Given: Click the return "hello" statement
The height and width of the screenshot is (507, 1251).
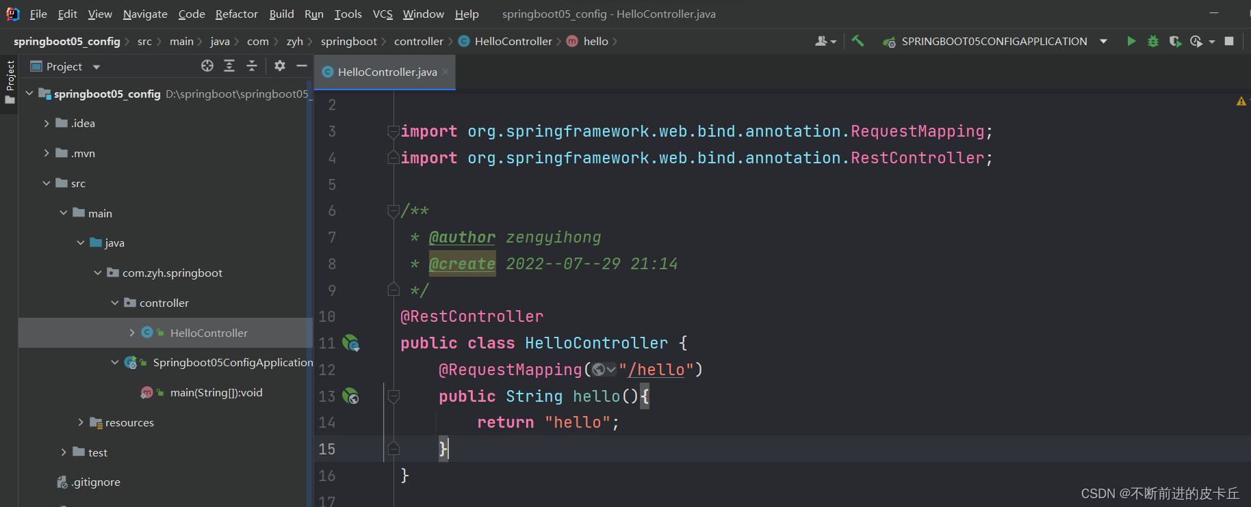Looking at the screenshot, I should 547,422.
